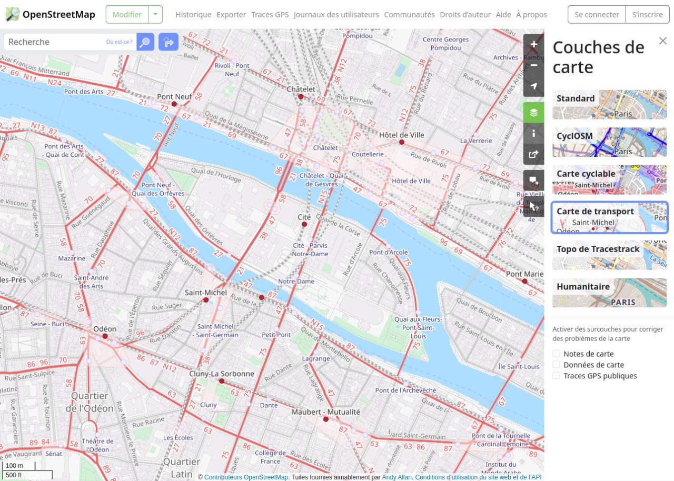Open directions with the arrow icon
The height and width of the screenshot is (481, 674).
click(168, 42)
